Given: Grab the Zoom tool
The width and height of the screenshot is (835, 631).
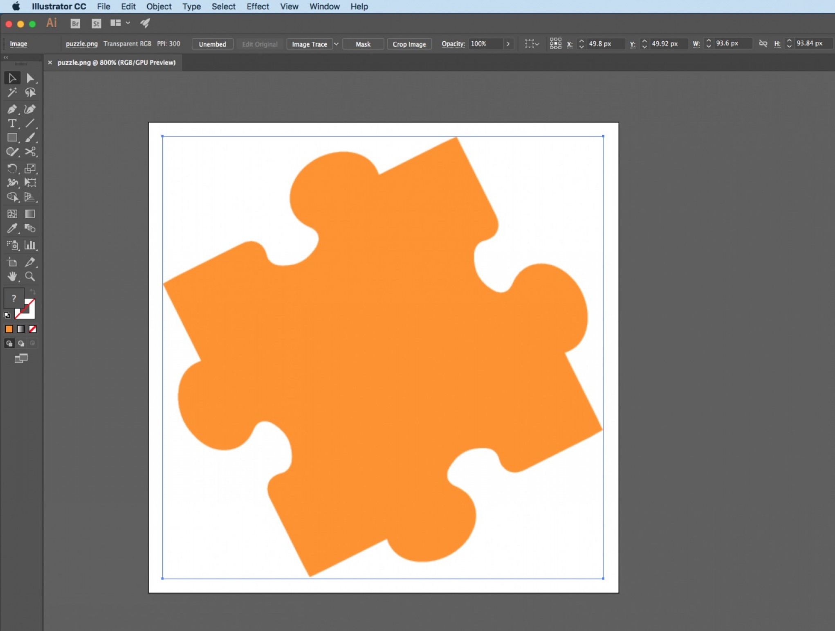Looking at the screenshot, I should tap(30, 277).
